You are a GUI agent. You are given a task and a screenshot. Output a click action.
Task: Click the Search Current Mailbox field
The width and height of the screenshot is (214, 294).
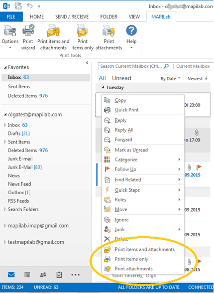tap(131, 66)
